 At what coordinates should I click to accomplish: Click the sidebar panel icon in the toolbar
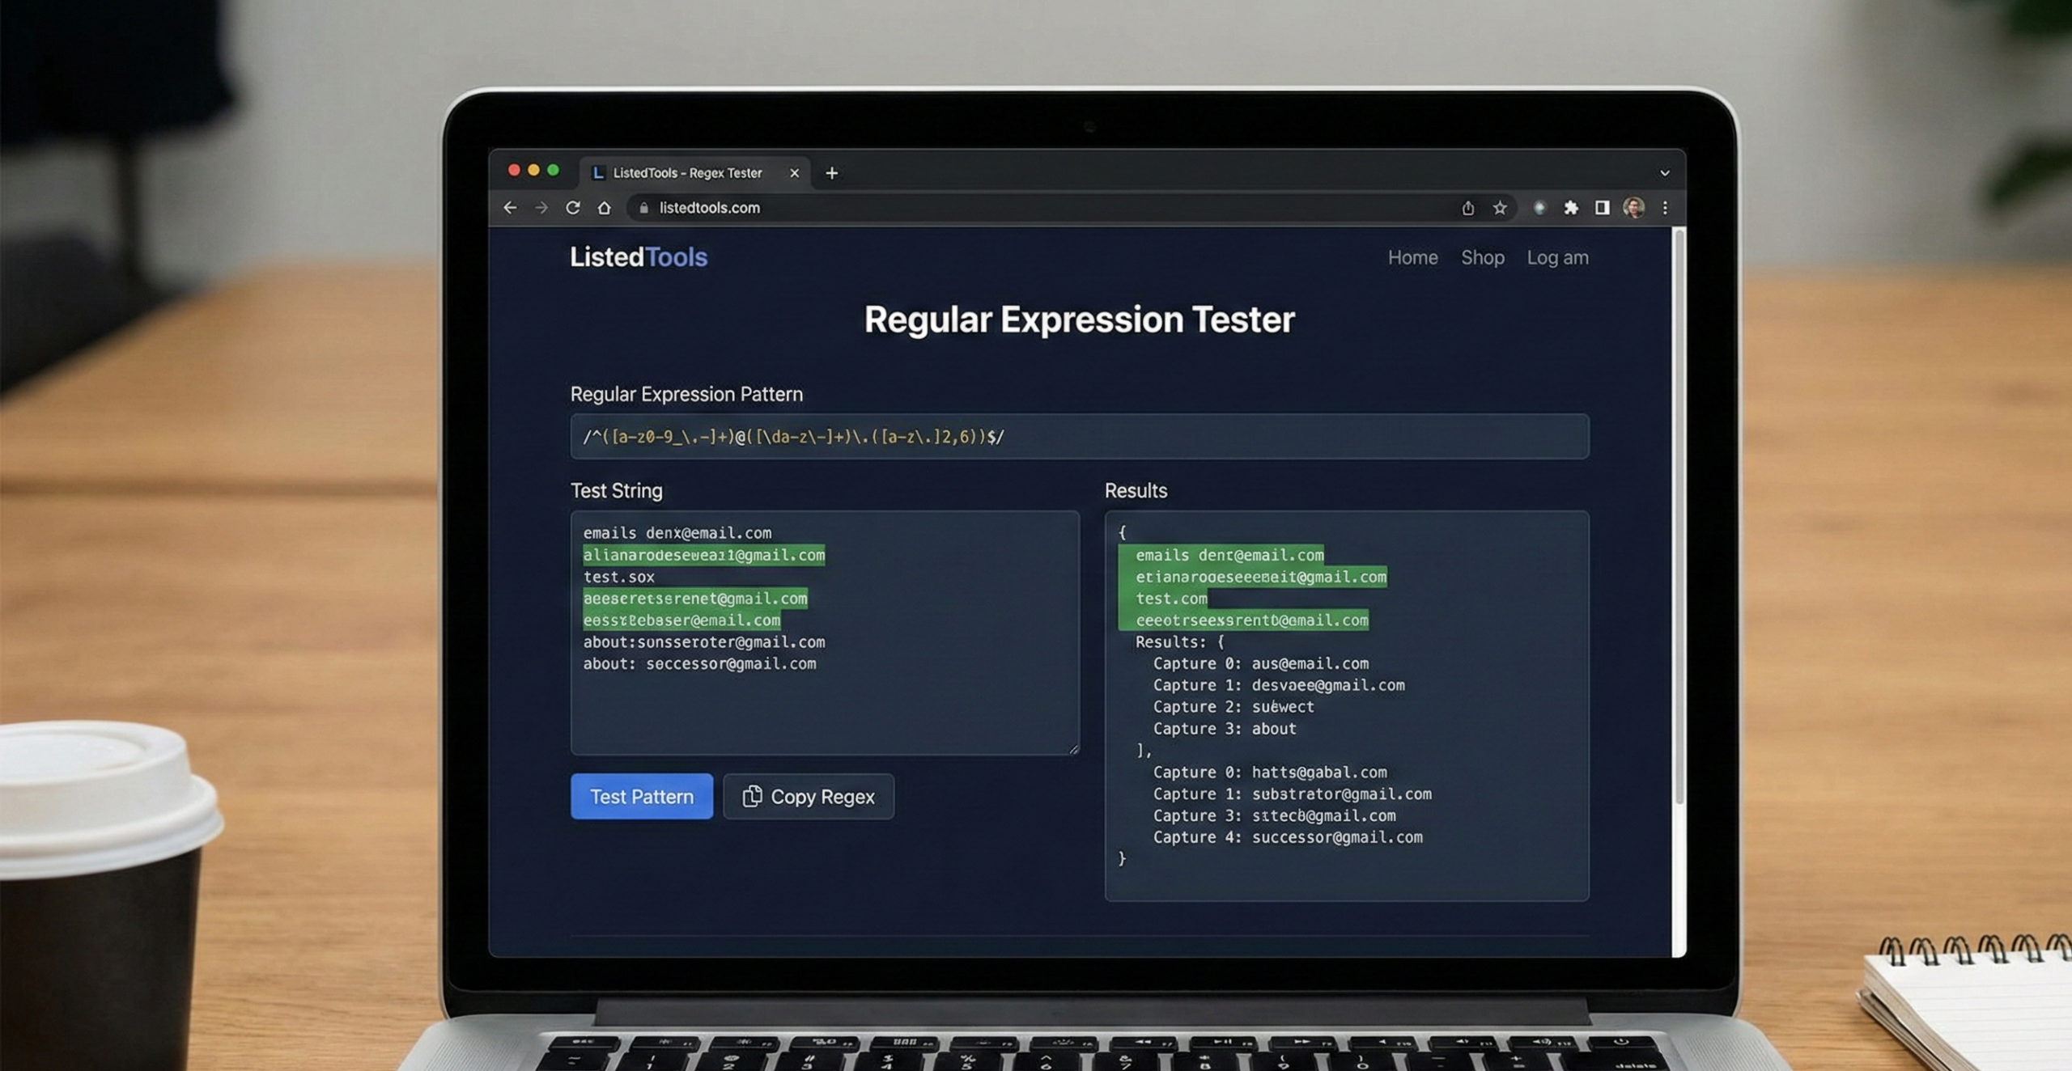(x=1601, y=208)
